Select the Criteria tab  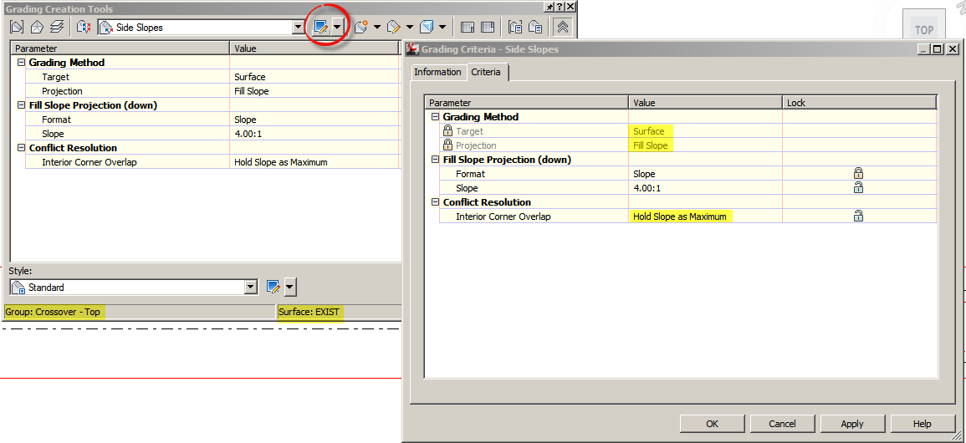(x=486, y=72)
